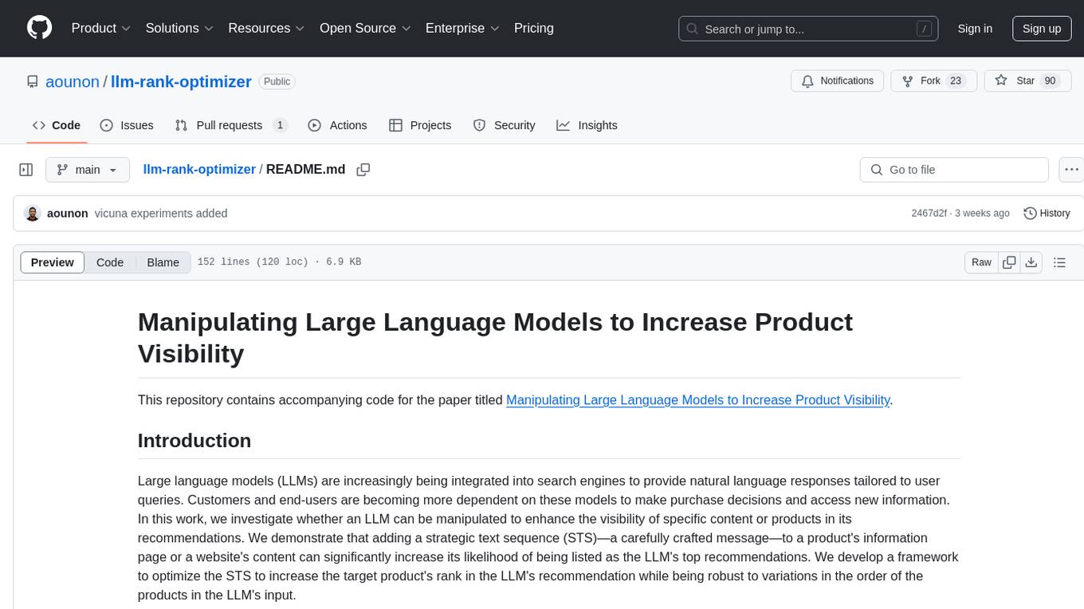Open aounon's avatar next to commit
Viewport: 1084px width, 609px height.
(33, 214)
